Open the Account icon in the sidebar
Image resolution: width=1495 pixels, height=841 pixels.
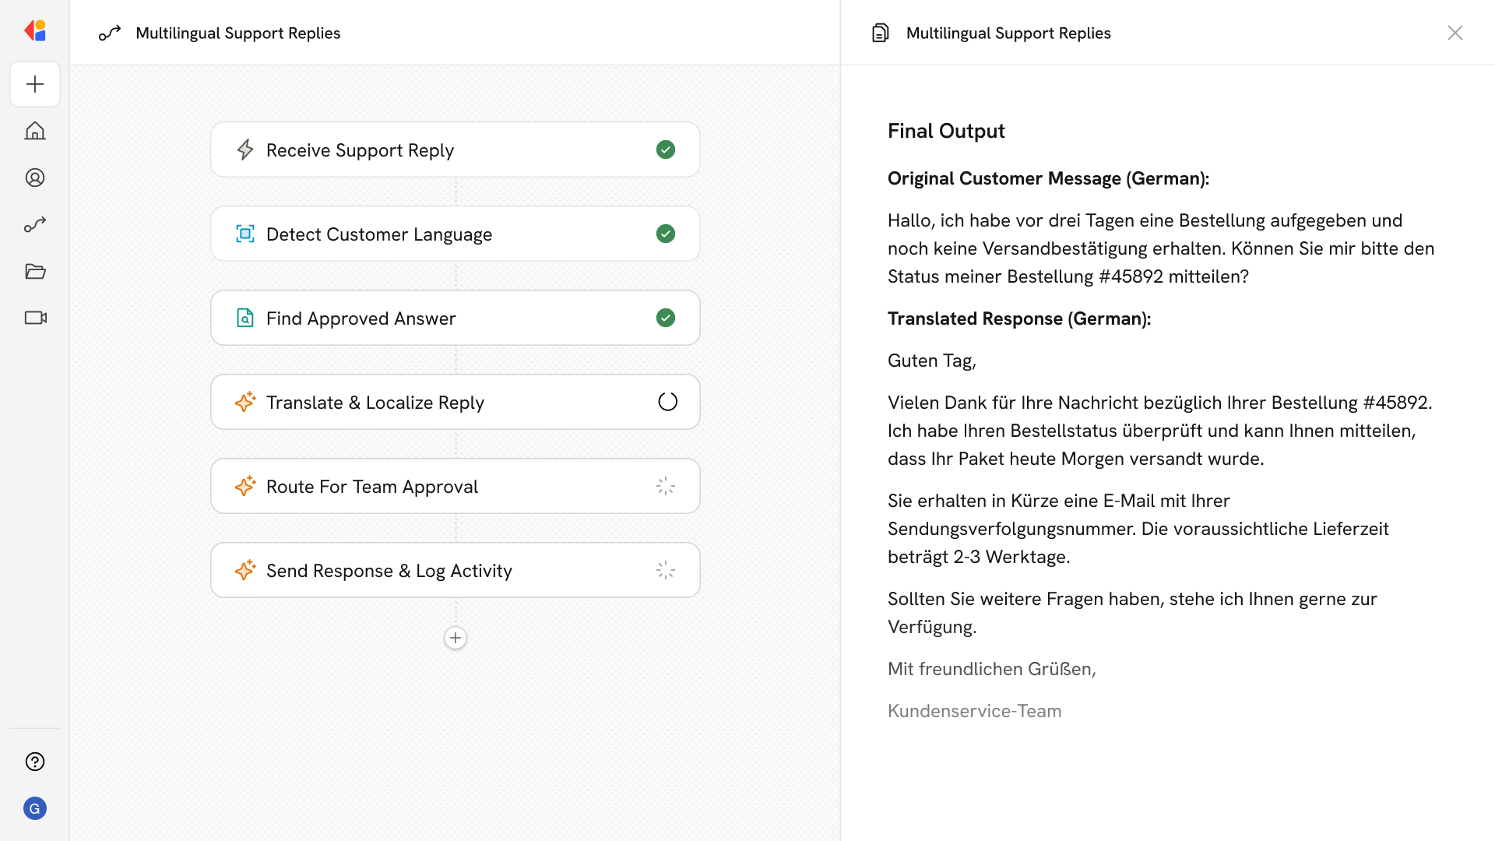coord(35,178)
